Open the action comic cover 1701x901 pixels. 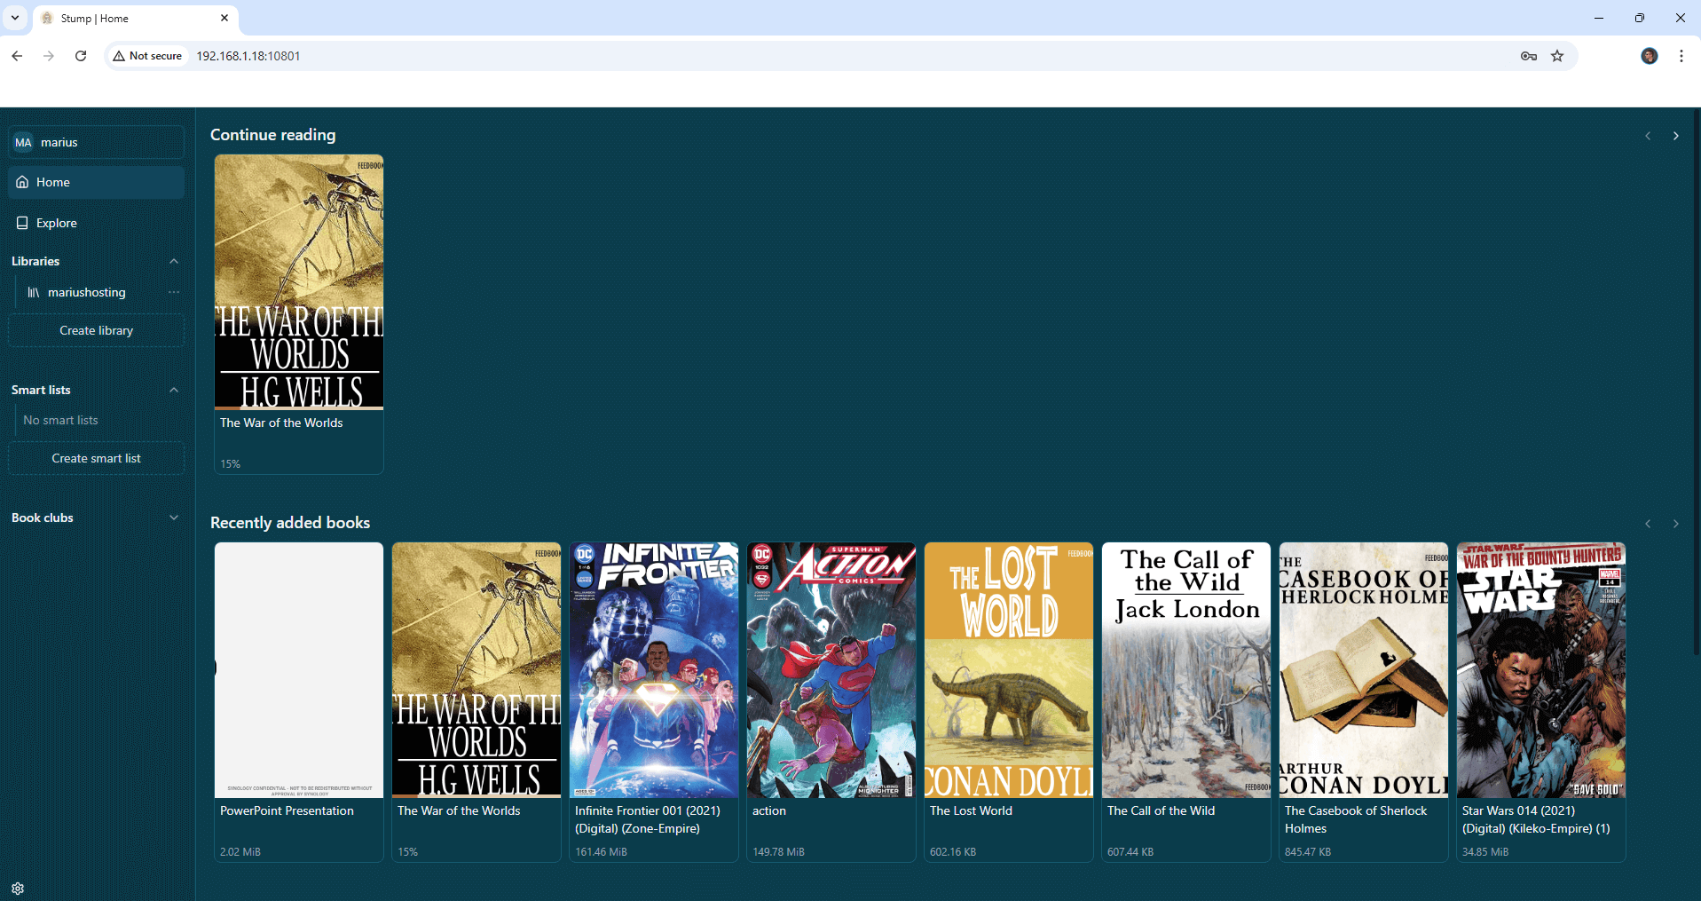tap(831, 670)
